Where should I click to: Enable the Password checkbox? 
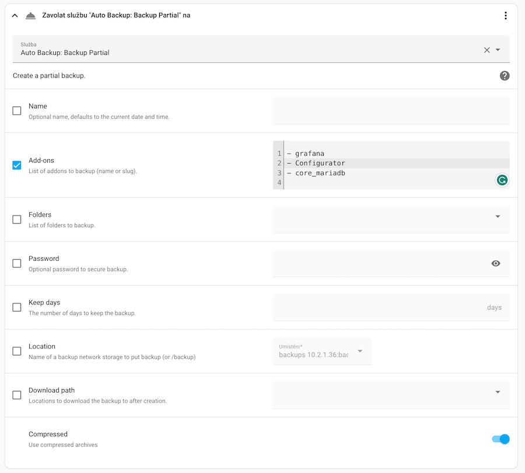(16, 263)
